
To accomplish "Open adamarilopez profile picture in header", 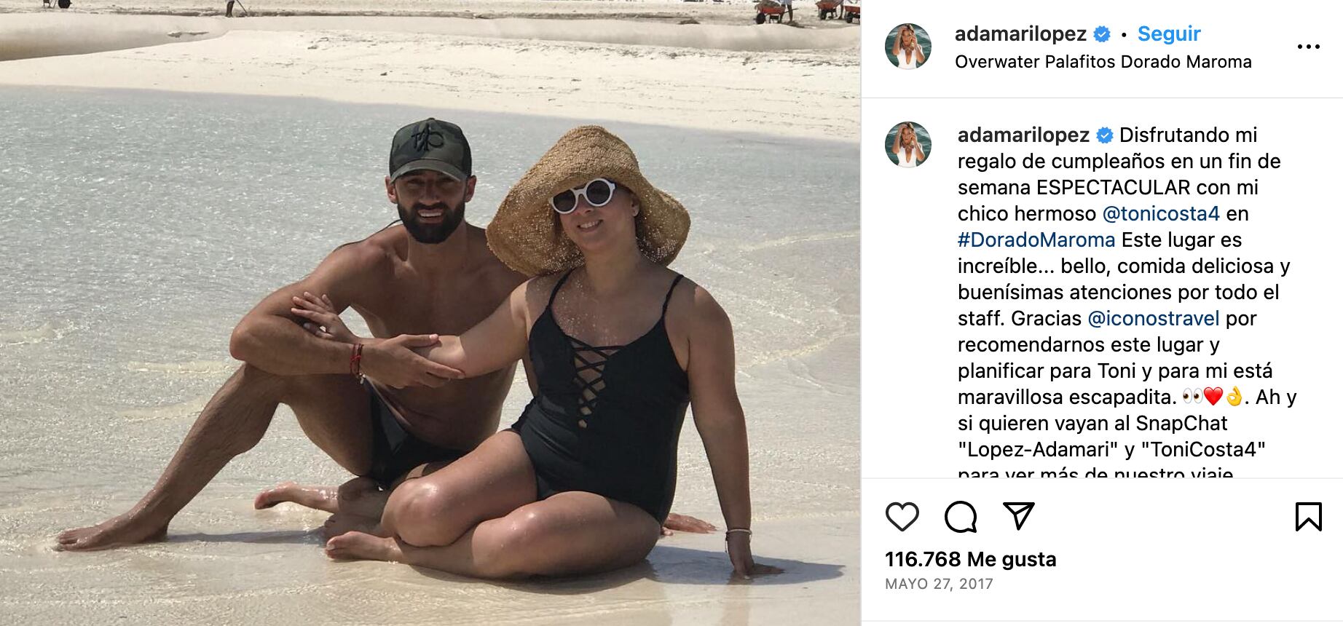I will pyautogui.click(x=907, y=46).
